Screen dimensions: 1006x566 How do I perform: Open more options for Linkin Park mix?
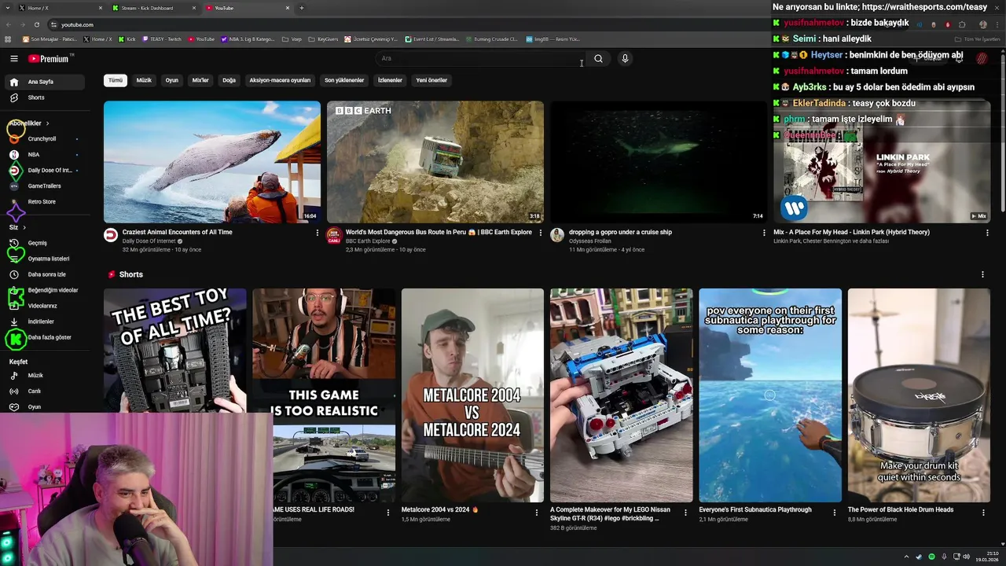pos(987,233)
